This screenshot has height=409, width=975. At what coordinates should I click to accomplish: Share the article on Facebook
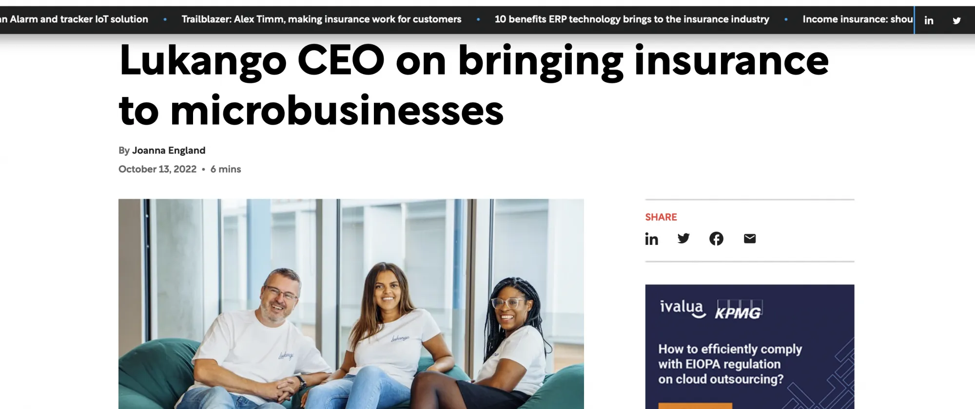716,239
